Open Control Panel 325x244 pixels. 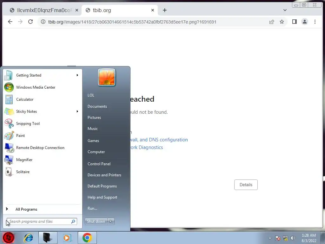tap(99, 164)
